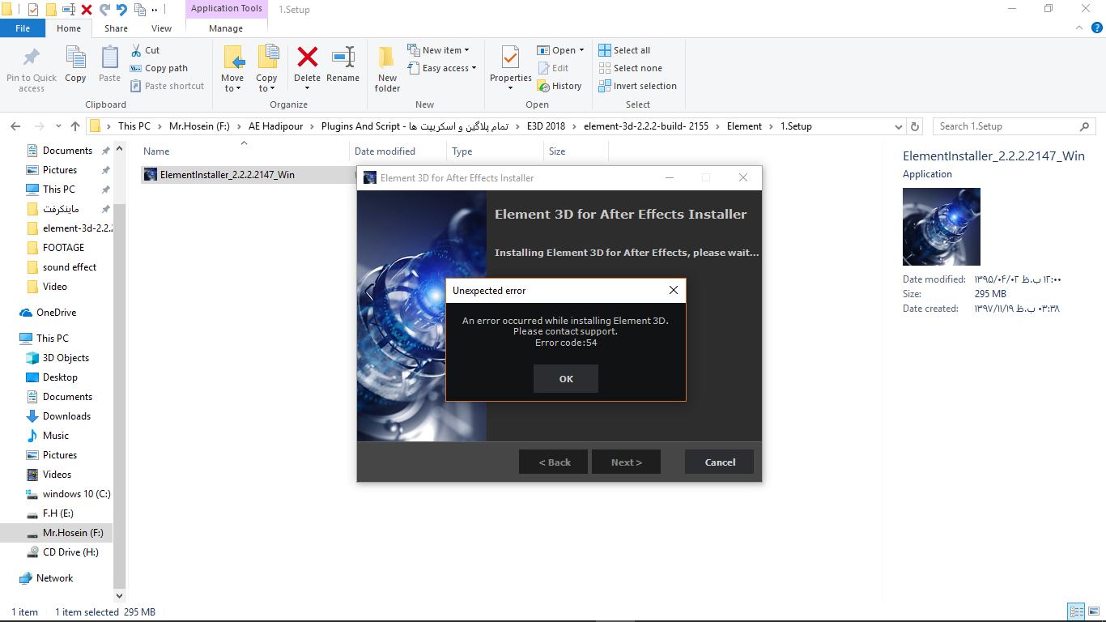Image resolution: width=1106 pixels, height=622 pixels.
Task: Open the Recent locations dropdown arrow
Action: [x=57, y=127]
